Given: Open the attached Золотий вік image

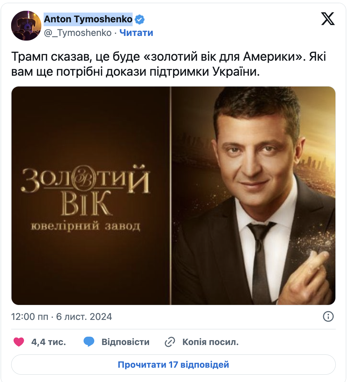Looking at the screenshot, I should pyautogui.click(x=173, y=196).
